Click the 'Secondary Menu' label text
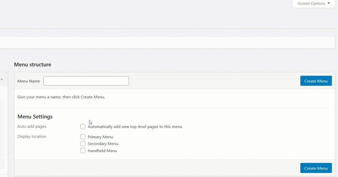The height and width of the screenshot is (177, 338). (x=103, y=144)
